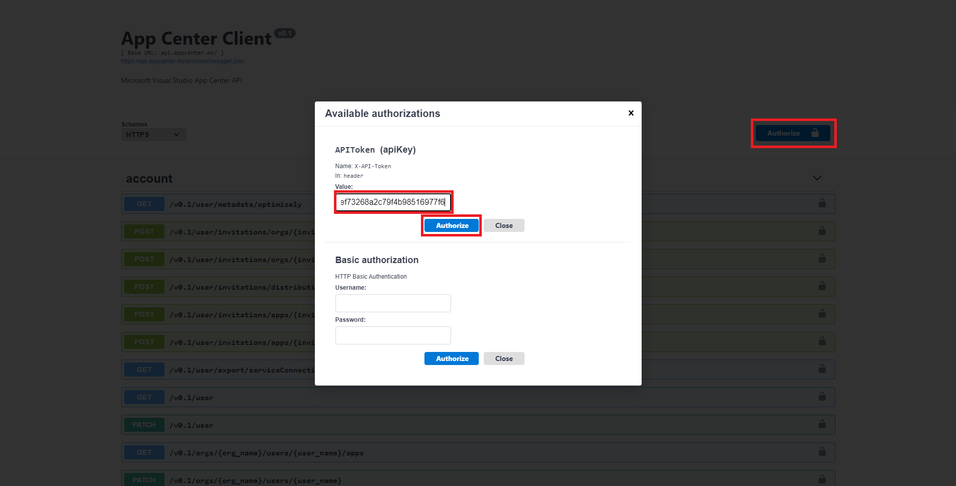Viewport: 956px width, 486px height.
Task: Click Authorize under APIToken value
Action: [452, 225]
